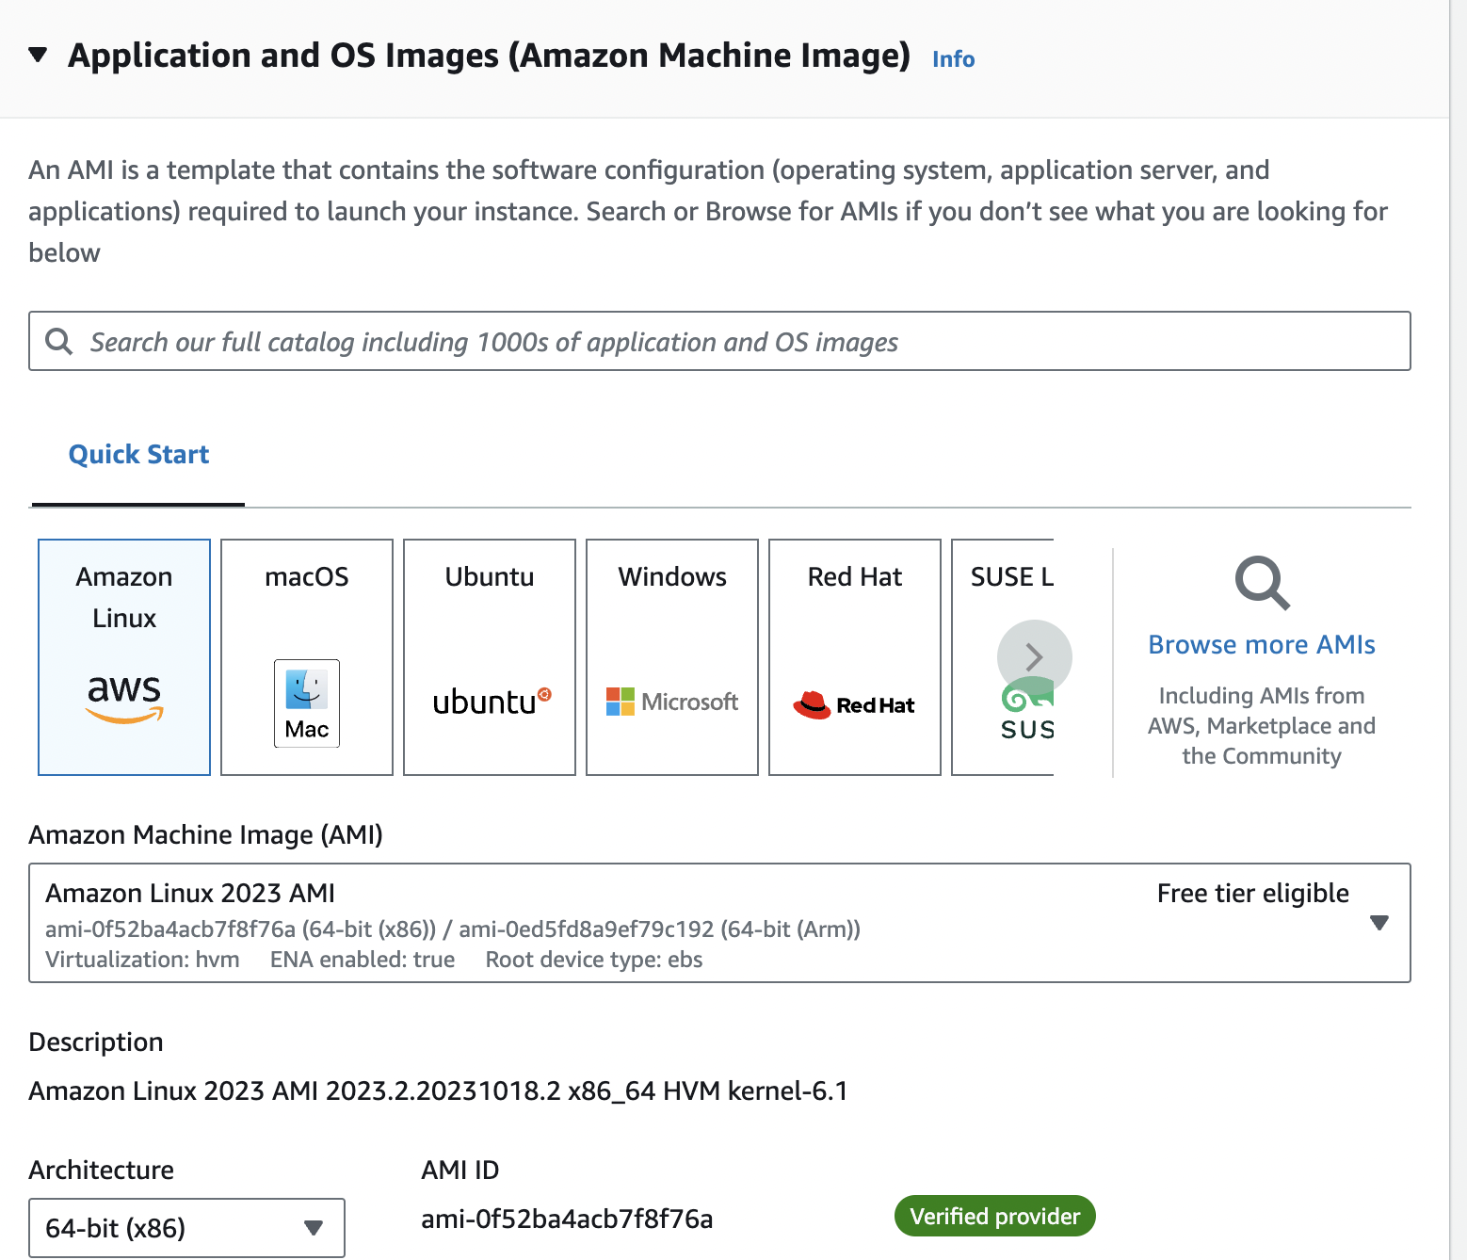Click the ubuntu logo icon
The height and width of the screenshot is (1260, 1467).
pyautogui.click(x=492, y=702)
